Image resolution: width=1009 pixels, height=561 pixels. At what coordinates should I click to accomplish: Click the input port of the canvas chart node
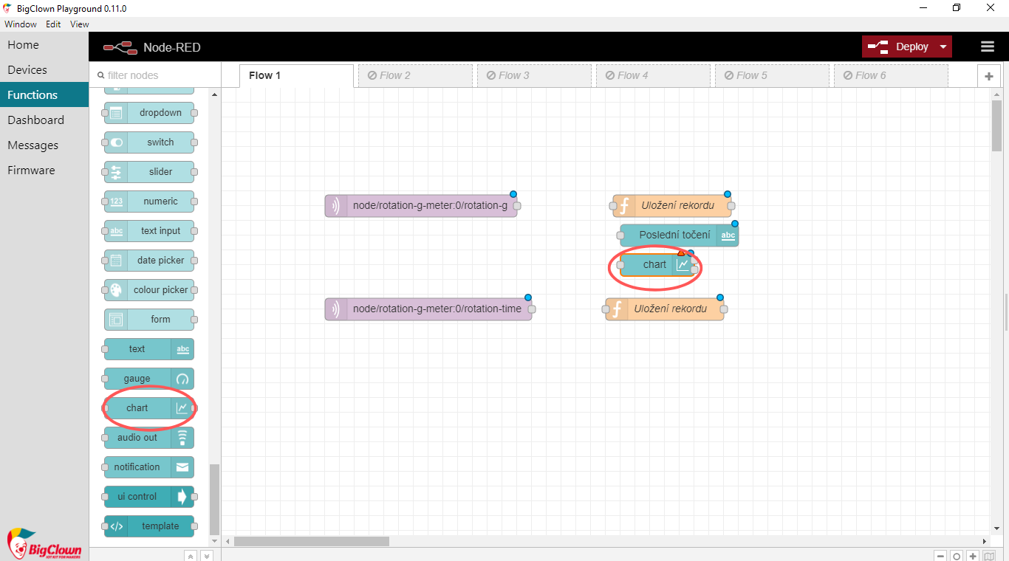pyautogui.click(x=620, y=265)
